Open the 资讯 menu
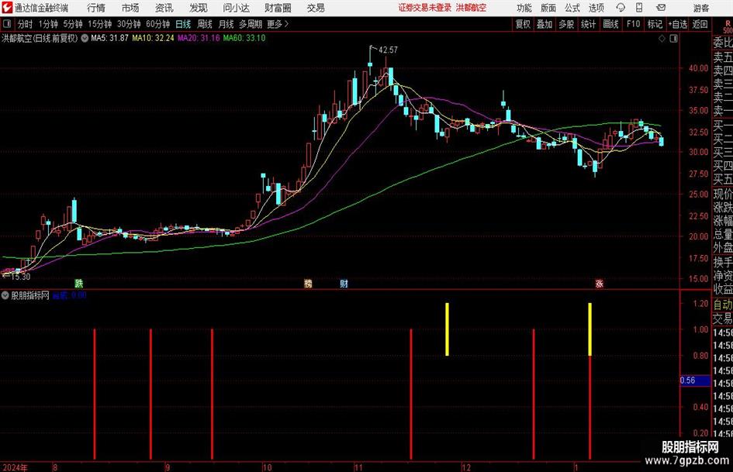This screenshot has width=733, height=472. pyautogui.click(x=164, y=8)
